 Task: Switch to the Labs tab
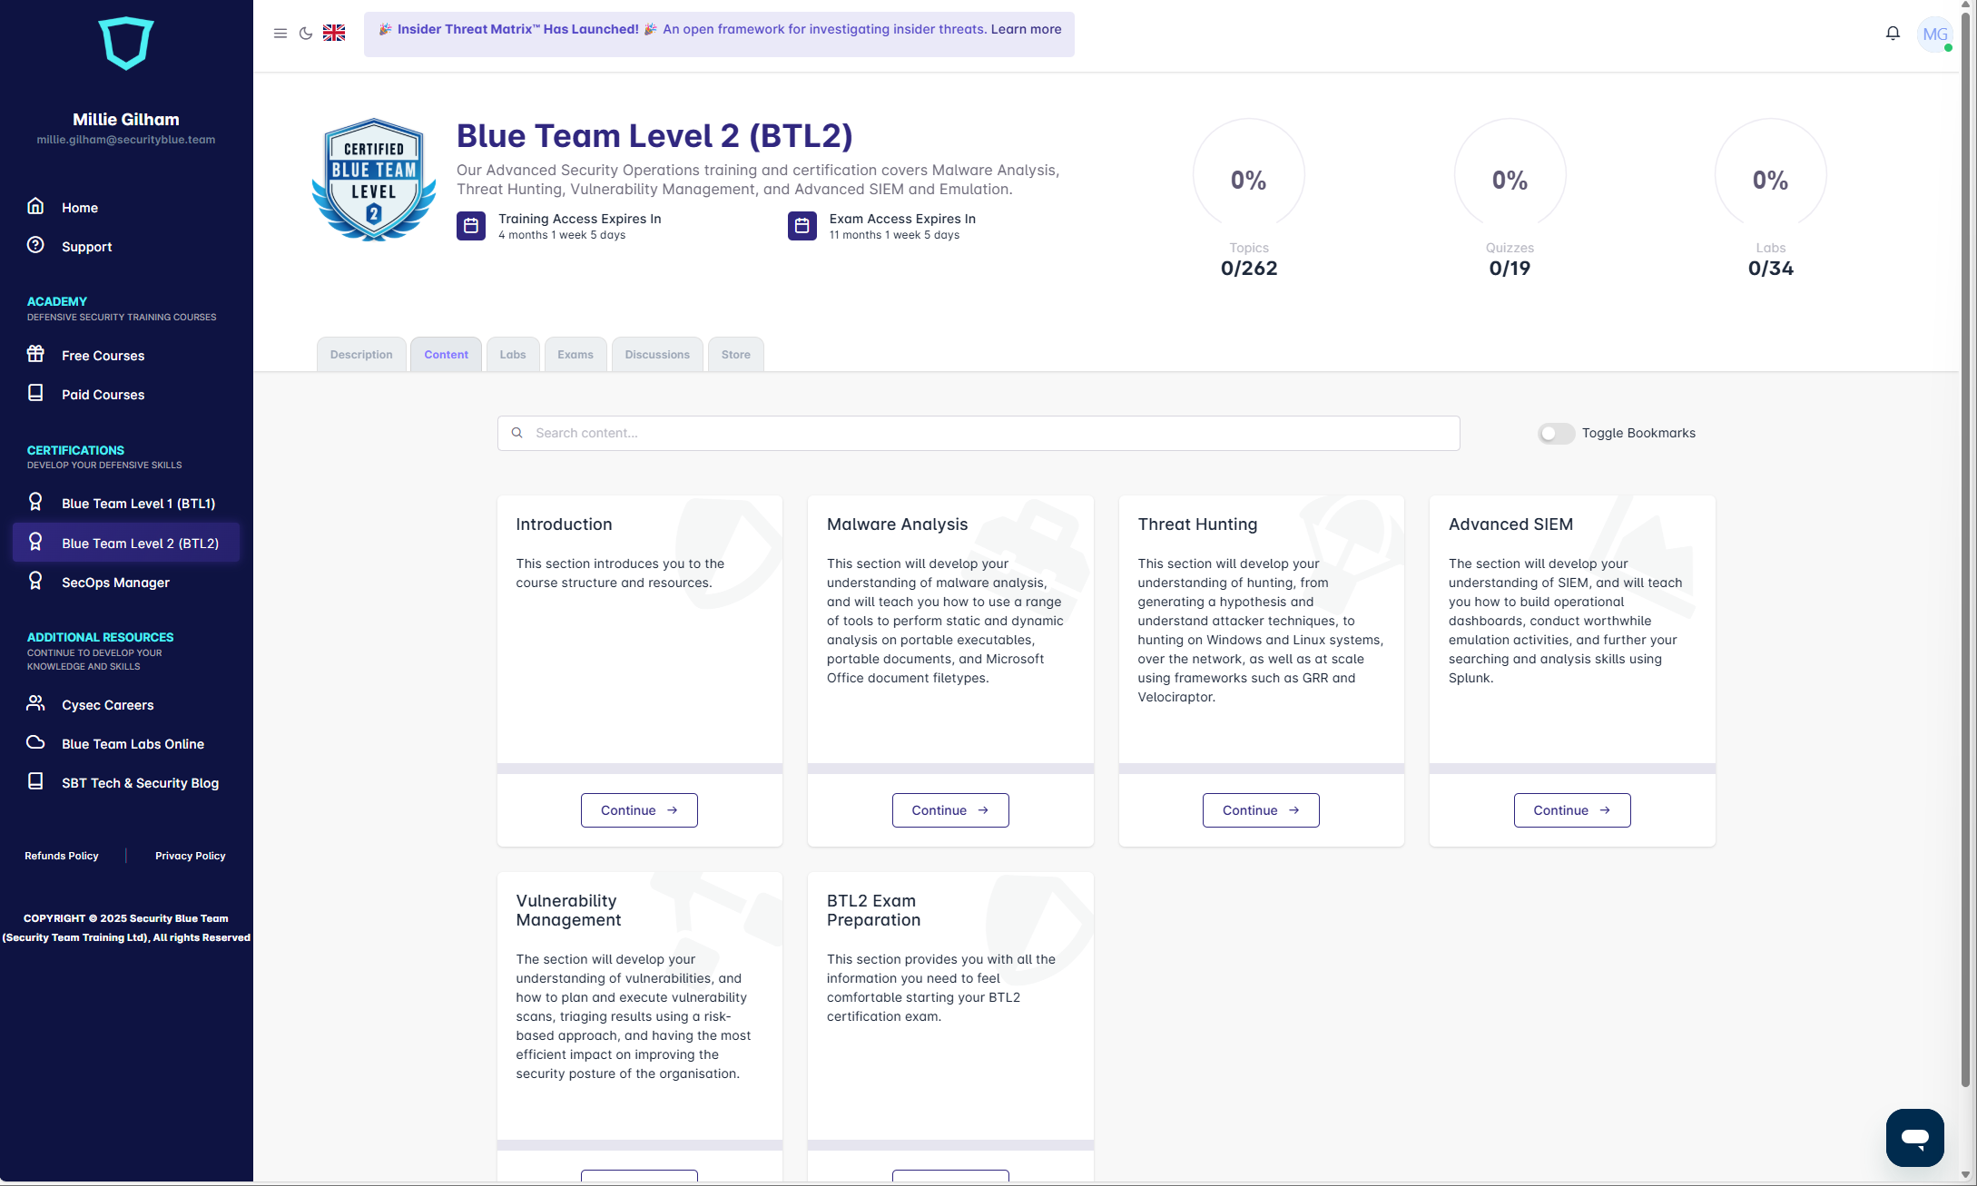point(513,354)
